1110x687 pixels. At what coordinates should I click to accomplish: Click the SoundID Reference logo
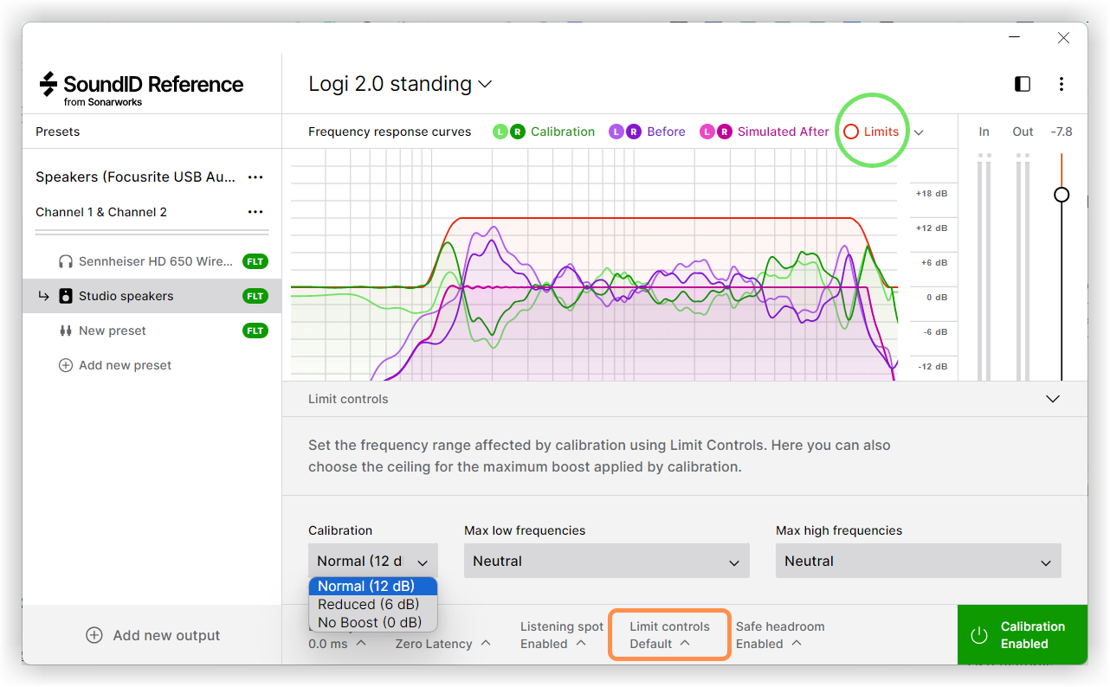tap(141, 89)
